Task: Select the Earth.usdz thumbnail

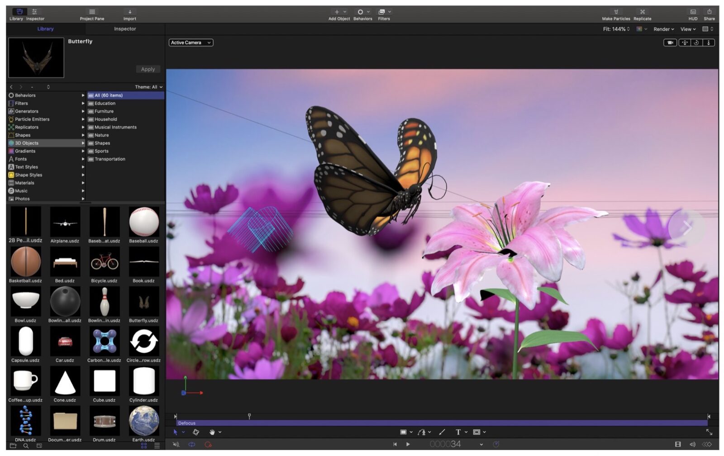Action: [143, 421]
